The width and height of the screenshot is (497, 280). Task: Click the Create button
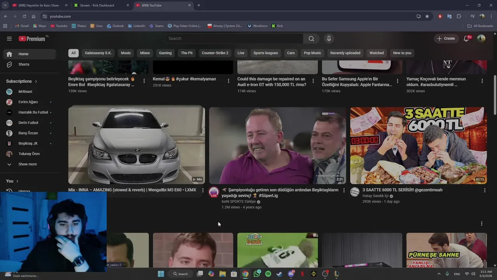446,38
